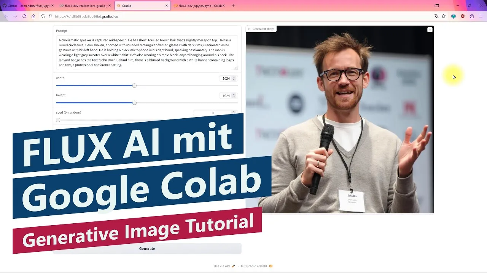The width and height of the screenshot is (487, 273).
Task: Decrease height using the stepper down arrow
Action: click(x=234, y=97)
